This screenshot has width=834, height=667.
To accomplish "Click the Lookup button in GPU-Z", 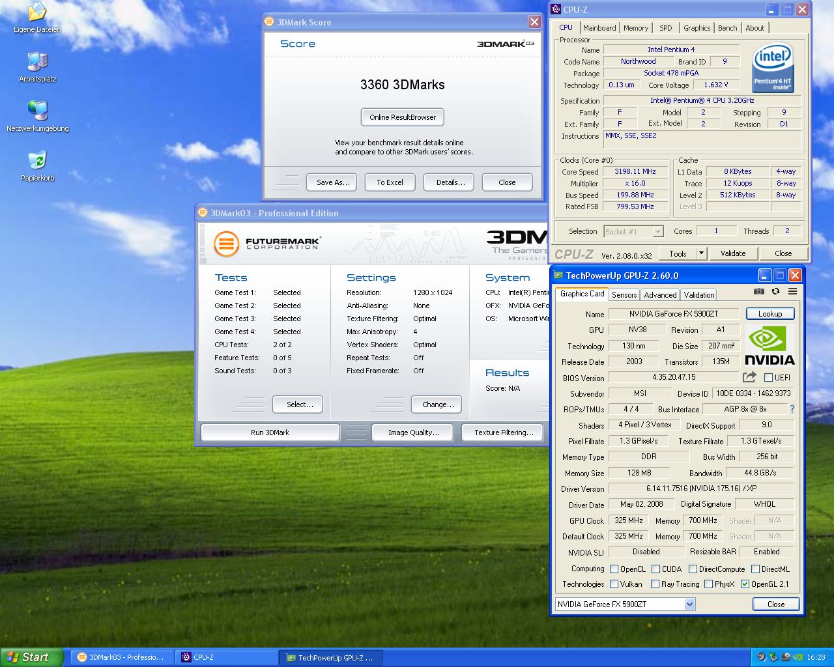I will click(x=769, y=314).
